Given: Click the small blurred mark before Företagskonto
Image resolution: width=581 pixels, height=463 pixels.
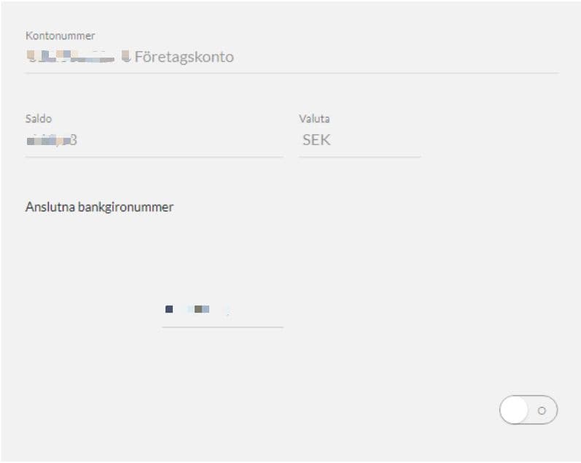Looking at the screenshot, I should (126, 56).
